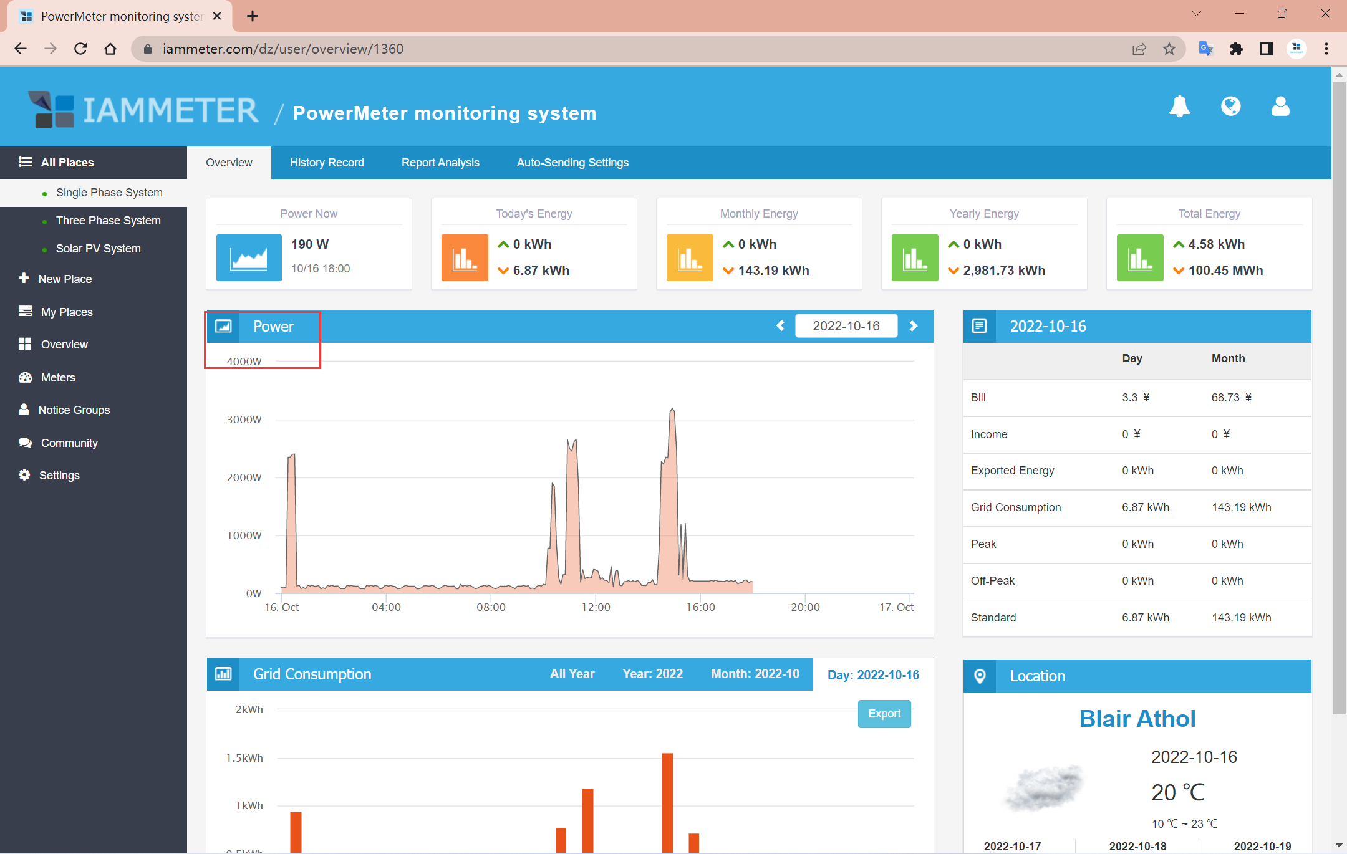Open the 2022-10-16 date picker field
The width and height of the screenshot is (1347, 854).
tap(846, 326)
